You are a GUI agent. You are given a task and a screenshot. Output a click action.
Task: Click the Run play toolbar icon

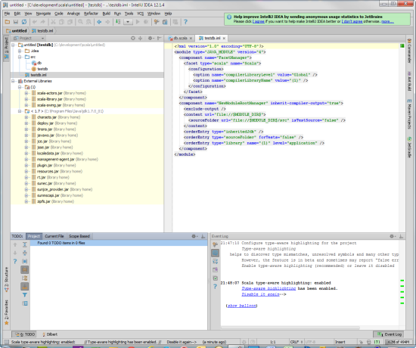pos(138,22)
